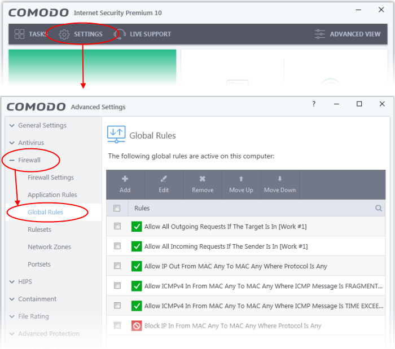Image resolution: width=395 pixels, height=349 pixels.
Task: Check the select-all Rules header checkbox
Action: pyautogui.click(x=117, y=209)
